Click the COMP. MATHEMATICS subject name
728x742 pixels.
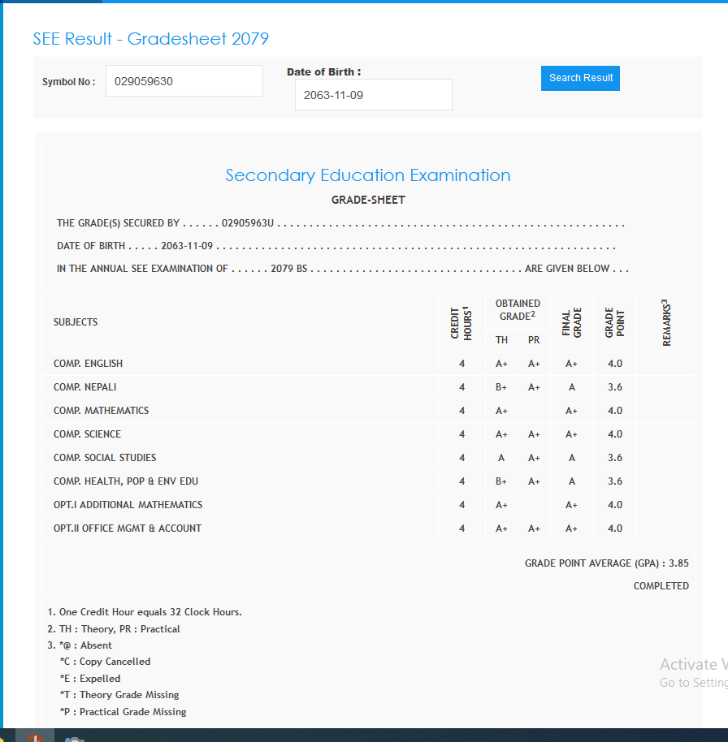tap(102, 411)
